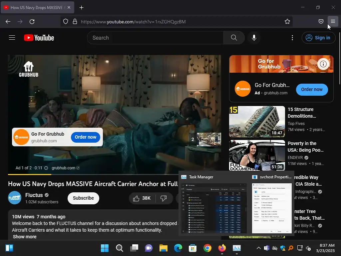Image resolution: width=341 pixels, height=256 pixels.
Task: Like the video showing 38K likes
Action: click(143, 198)
